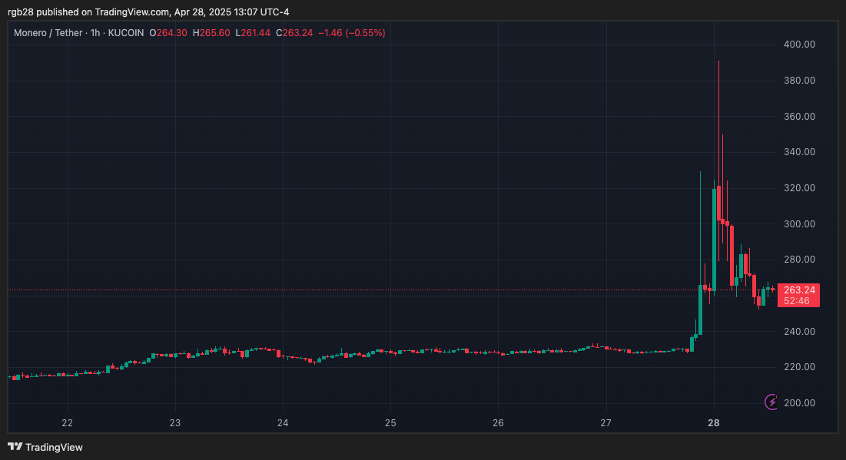This screenshot has height=460, width=846.
Task: Open the Monero / Tether symbol title
Action: tap(48, 33)
